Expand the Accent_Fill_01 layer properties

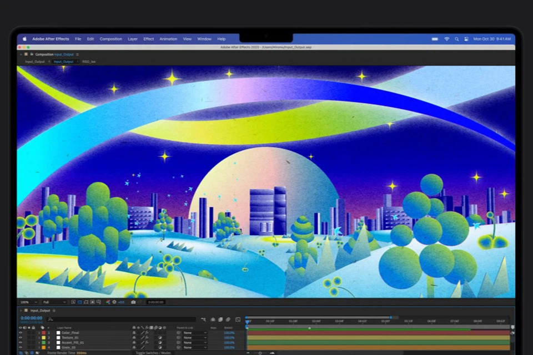point(39,342)
